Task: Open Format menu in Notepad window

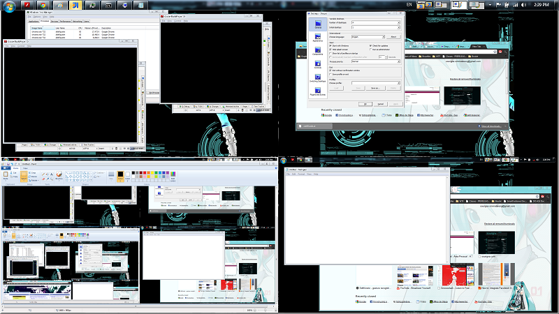Action: (x=301, y=174)
